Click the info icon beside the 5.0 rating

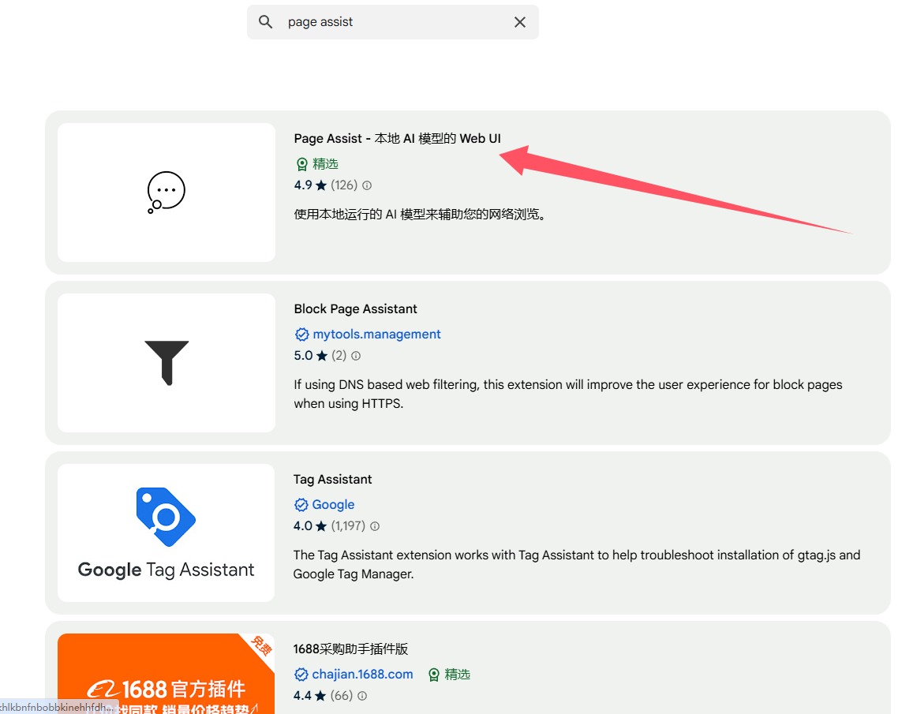click(x=356, y=356)
